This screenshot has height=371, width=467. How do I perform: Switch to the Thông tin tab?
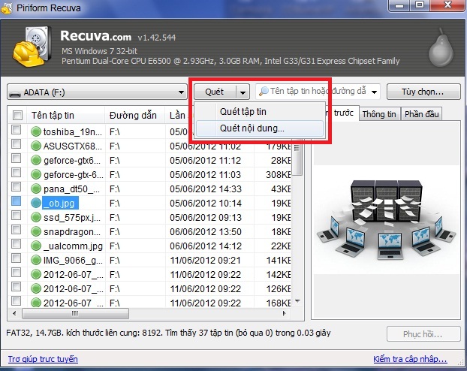[379, 114]
